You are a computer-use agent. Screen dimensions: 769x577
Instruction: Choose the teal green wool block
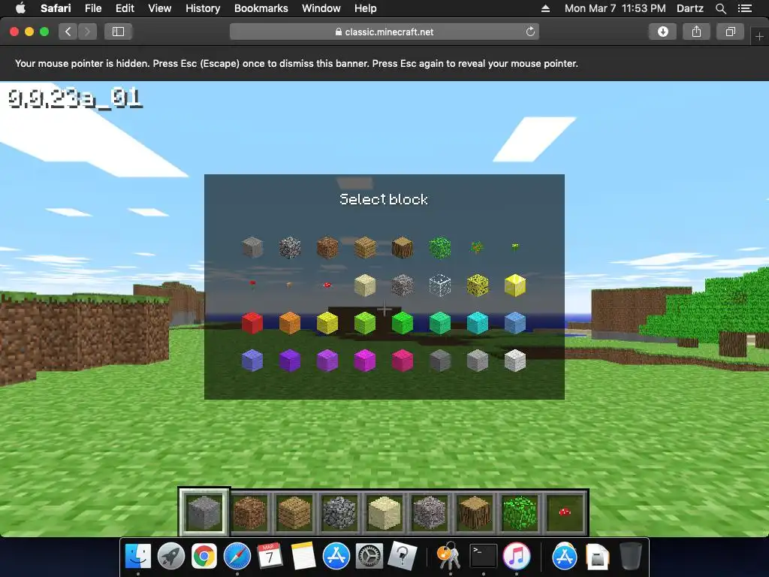click(440, 323)
